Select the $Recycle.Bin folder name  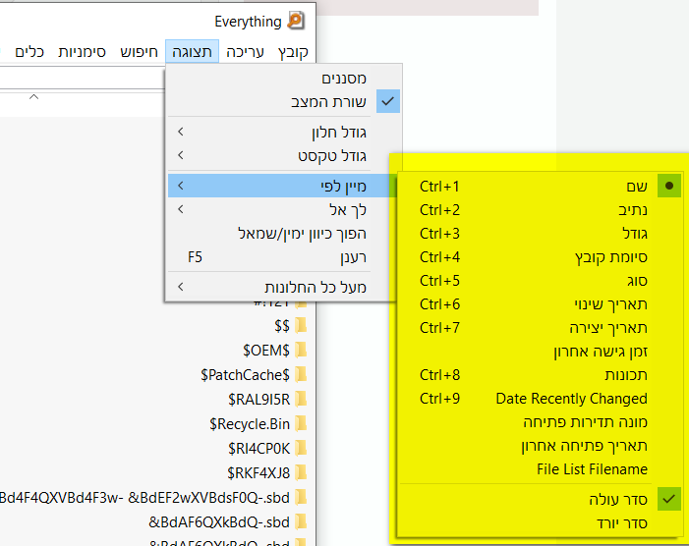250,424
